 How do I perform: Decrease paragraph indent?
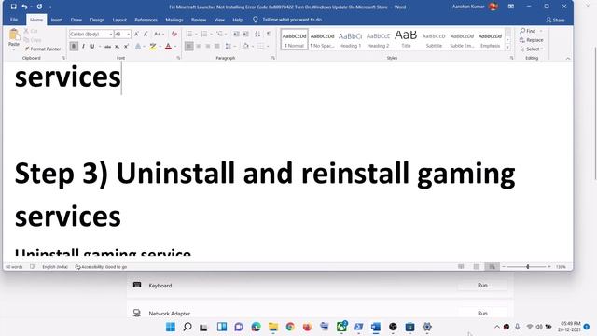pos(236,35)
